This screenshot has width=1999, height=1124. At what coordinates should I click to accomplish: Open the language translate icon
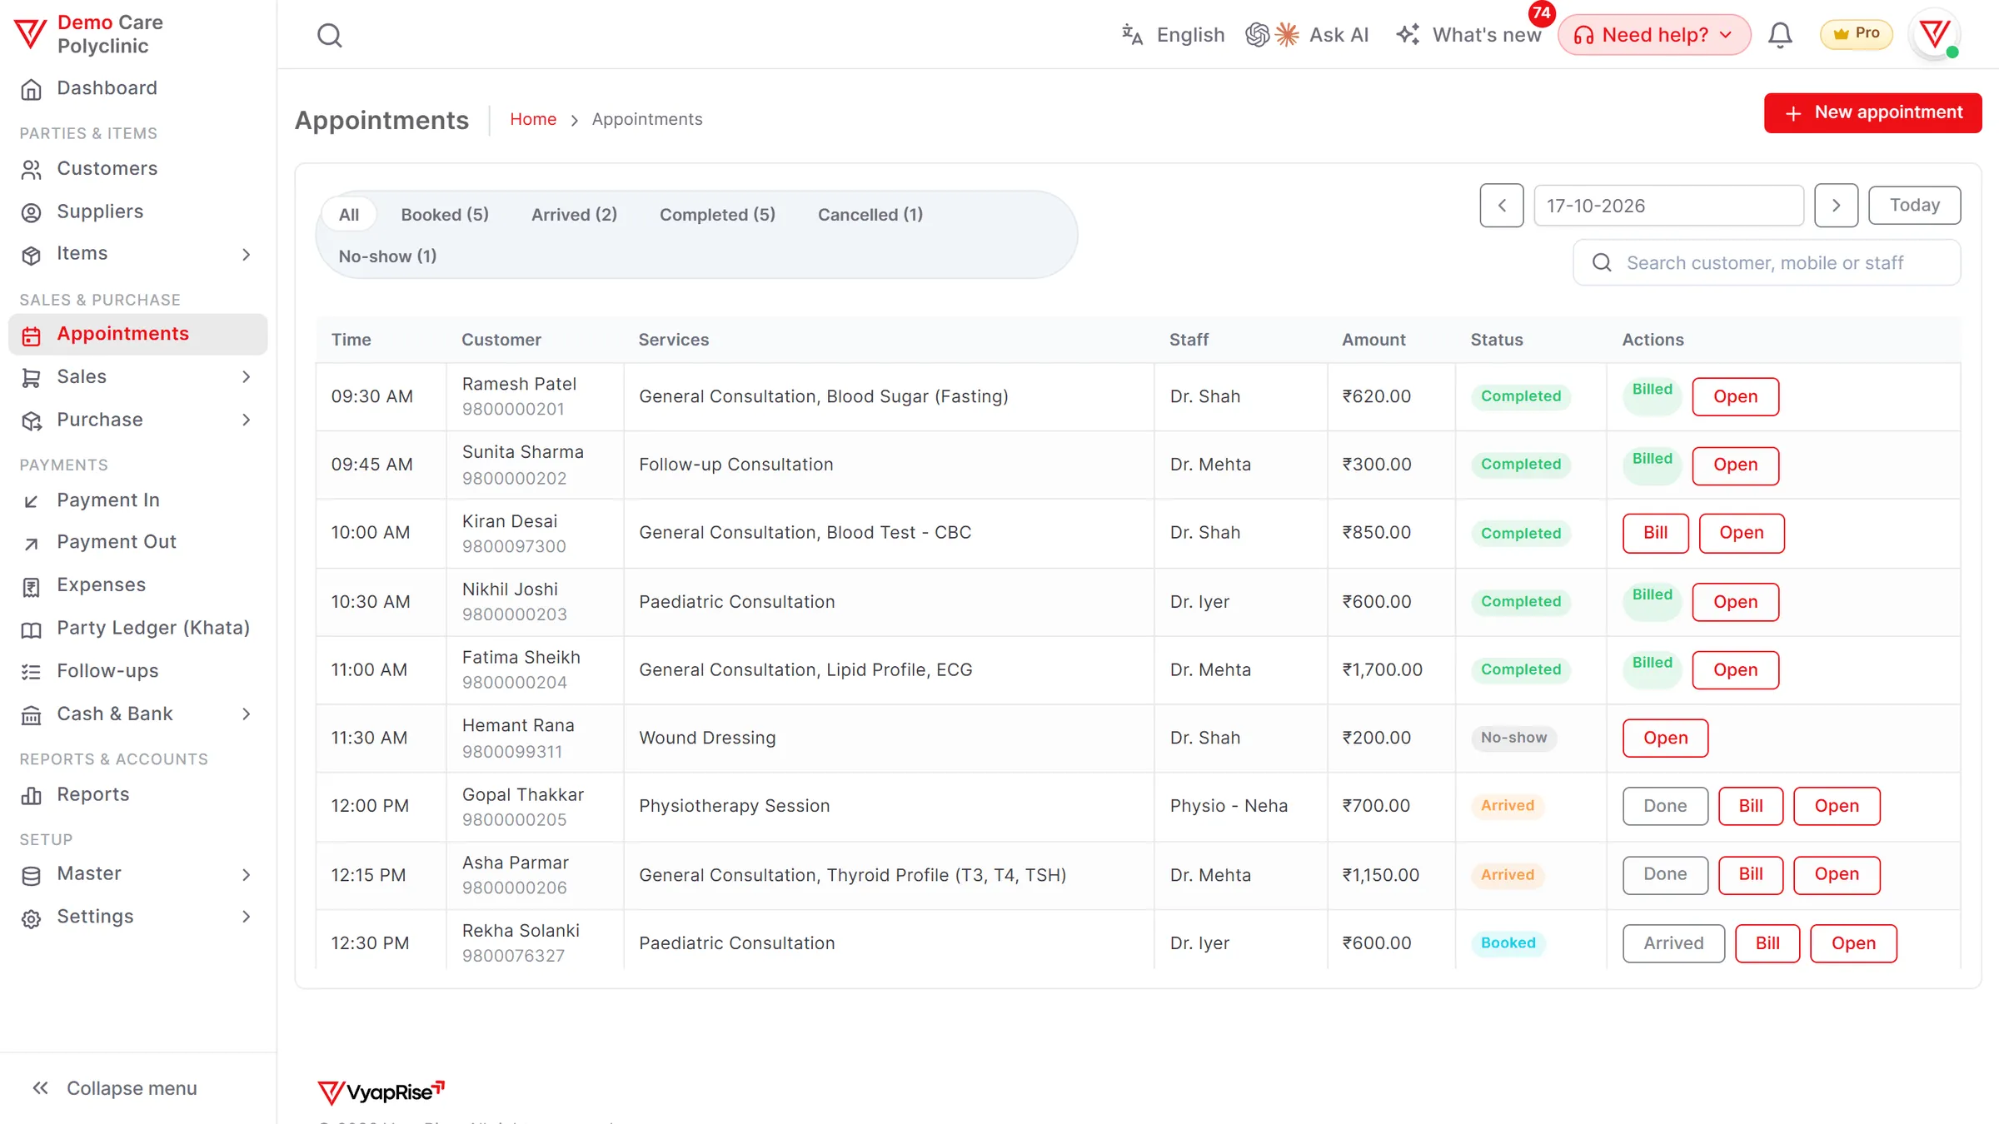point(1132,35)
